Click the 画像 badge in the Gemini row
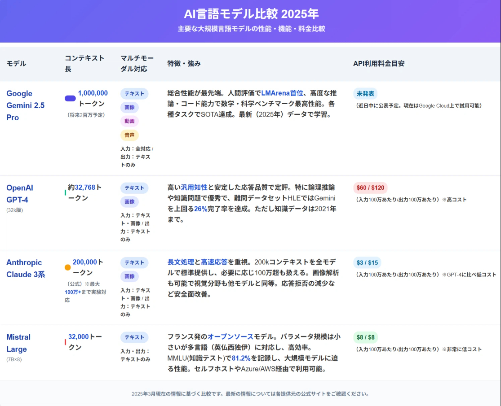 [129, 107]
